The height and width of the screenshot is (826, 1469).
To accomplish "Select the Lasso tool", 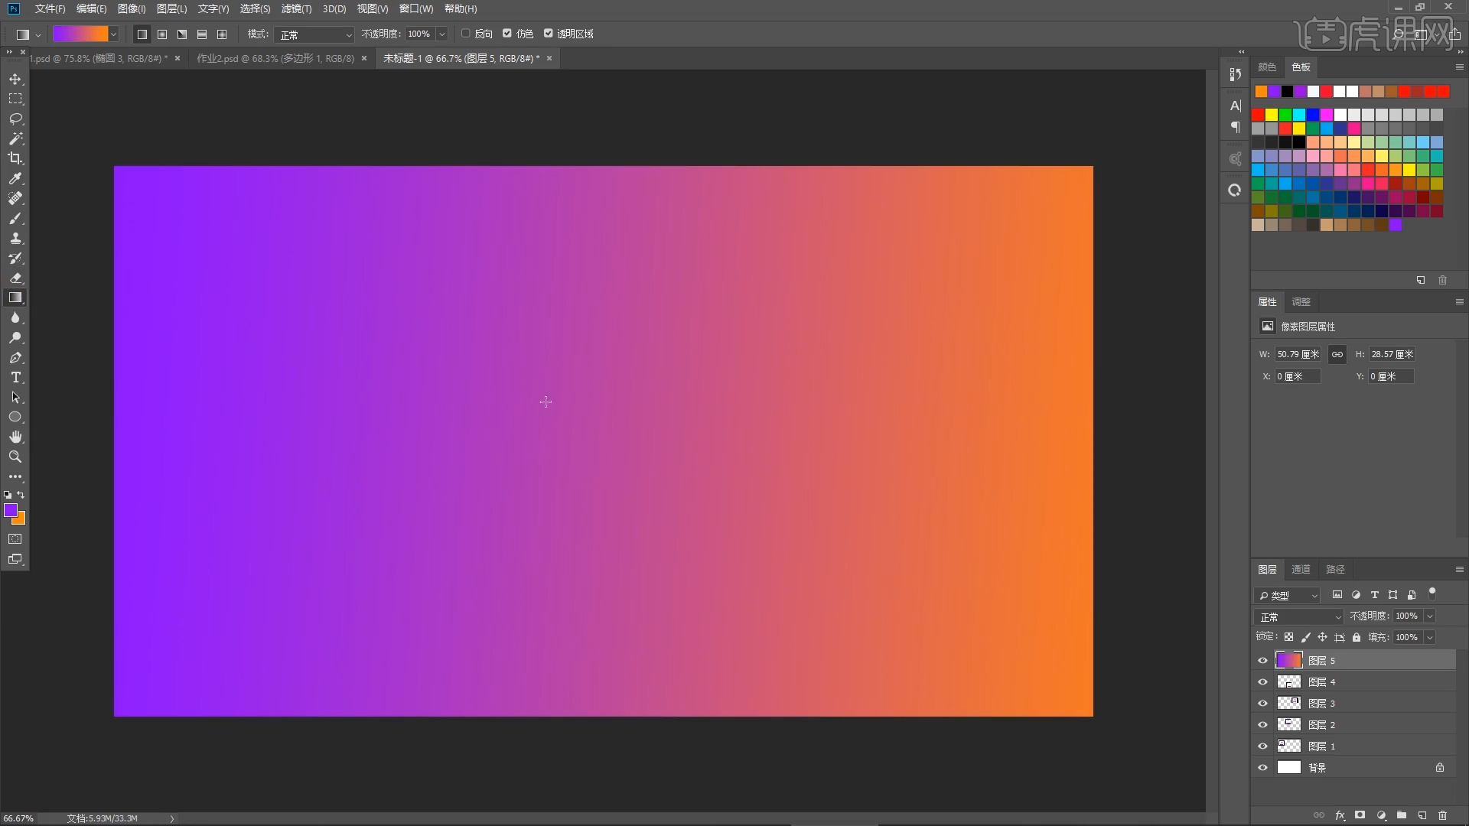I will 15,119.
